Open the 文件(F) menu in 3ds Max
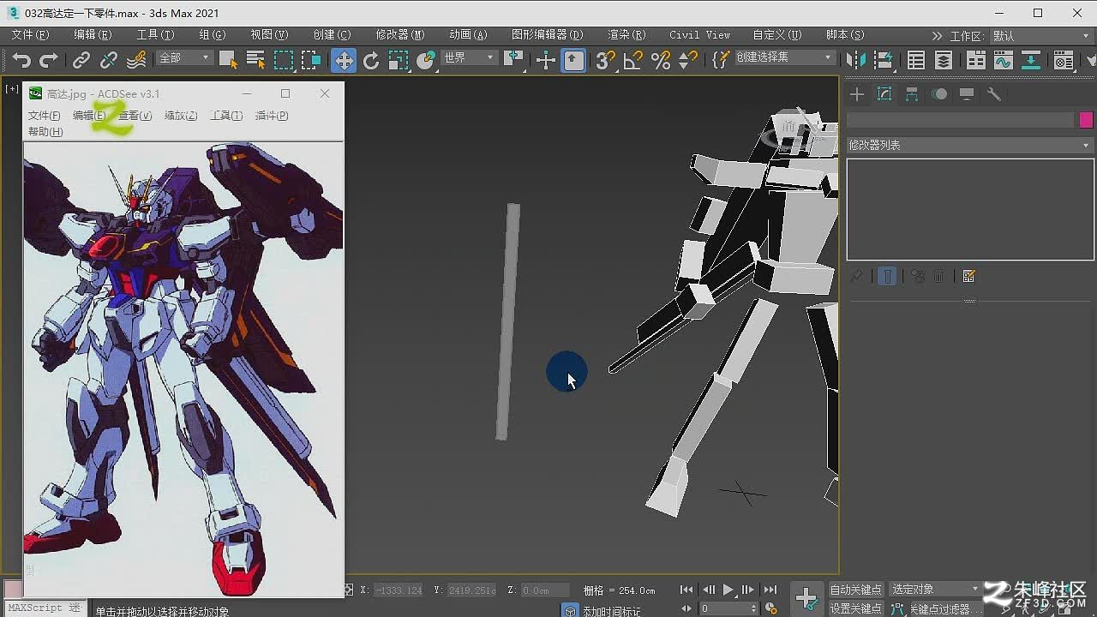 pos(30,35)
